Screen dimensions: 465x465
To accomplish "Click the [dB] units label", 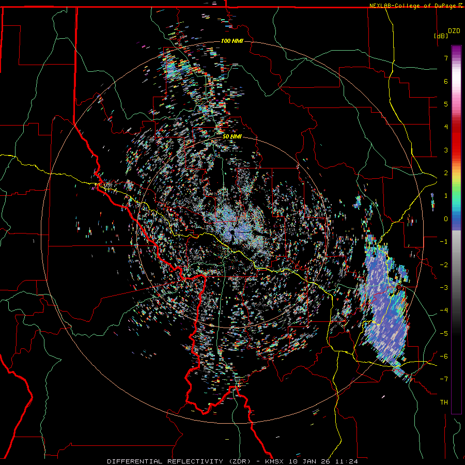I will (441, 36).
